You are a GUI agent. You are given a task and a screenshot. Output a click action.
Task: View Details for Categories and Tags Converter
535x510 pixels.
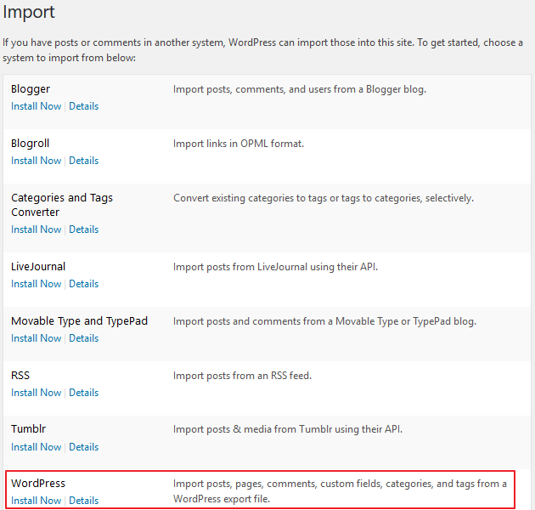point(83,229)
